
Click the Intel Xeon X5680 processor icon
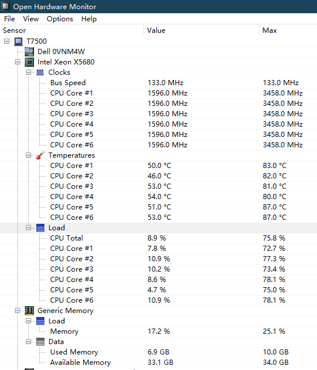(x=29, y=62)
